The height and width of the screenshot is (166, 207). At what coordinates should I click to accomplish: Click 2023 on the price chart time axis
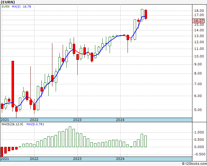(77, 120)
